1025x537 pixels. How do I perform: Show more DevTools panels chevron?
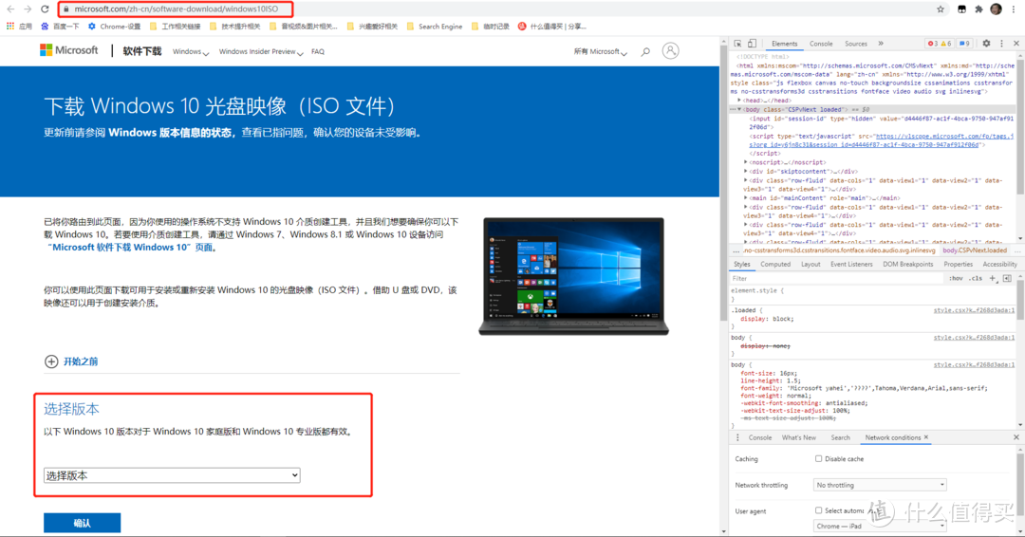tap(881, 44)
